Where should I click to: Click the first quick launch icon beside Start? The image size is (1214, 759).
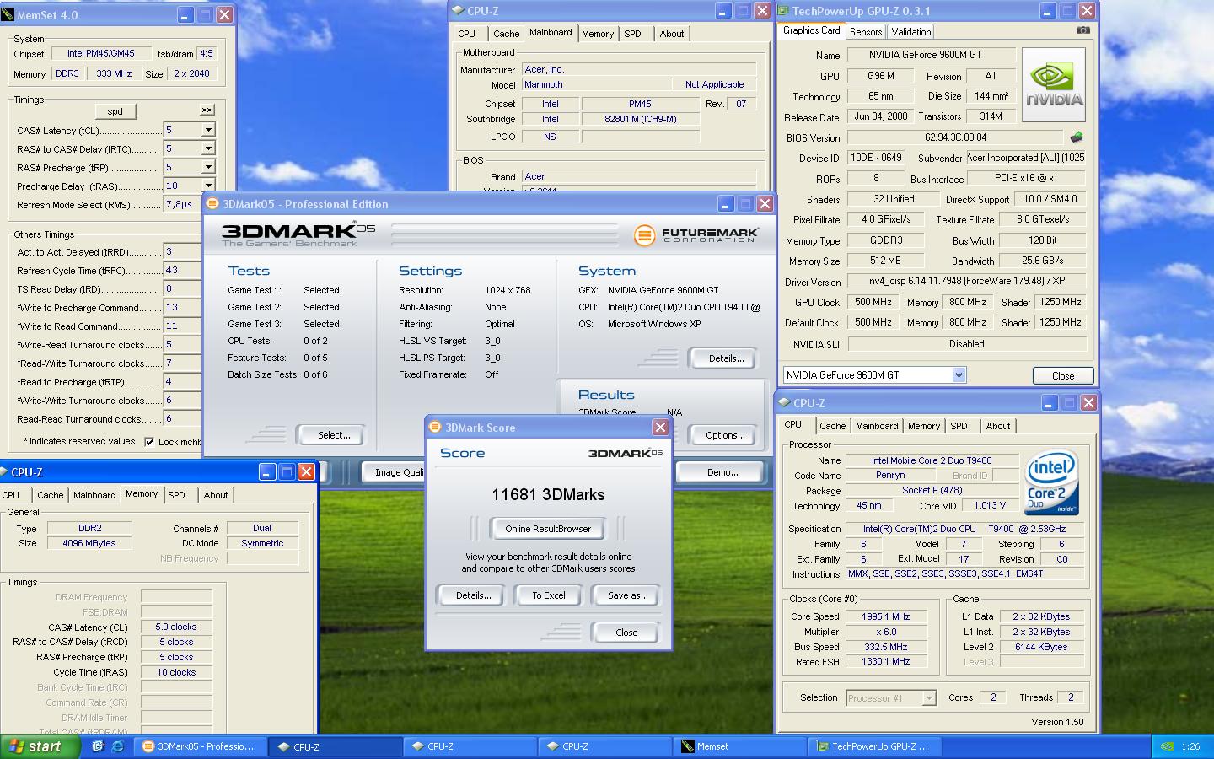(x=98, y=746)
